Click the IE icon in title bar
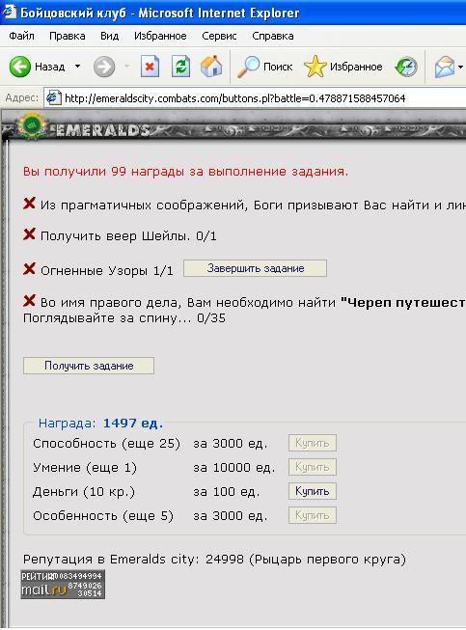The width and height of the screenshot is (466, 630). tap(9, 12)
